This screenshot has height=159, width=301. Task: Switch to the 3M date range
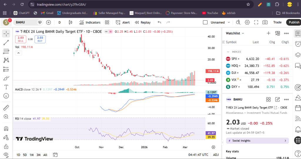[x=38, y=155]
